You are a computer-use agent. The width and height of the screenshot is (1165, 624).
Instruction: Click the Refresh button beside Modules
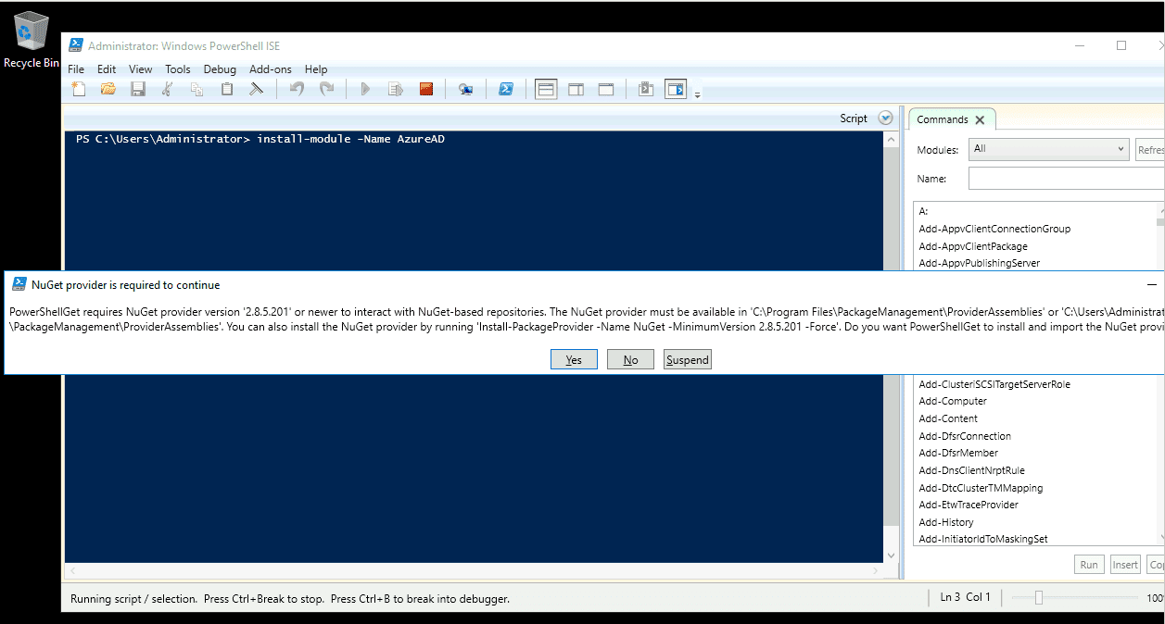click(1149, 150)
